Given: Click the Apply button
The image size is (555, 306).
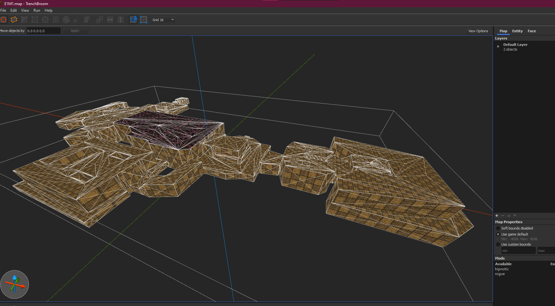Looking at the screenshot, I should (x=75, y=31).
